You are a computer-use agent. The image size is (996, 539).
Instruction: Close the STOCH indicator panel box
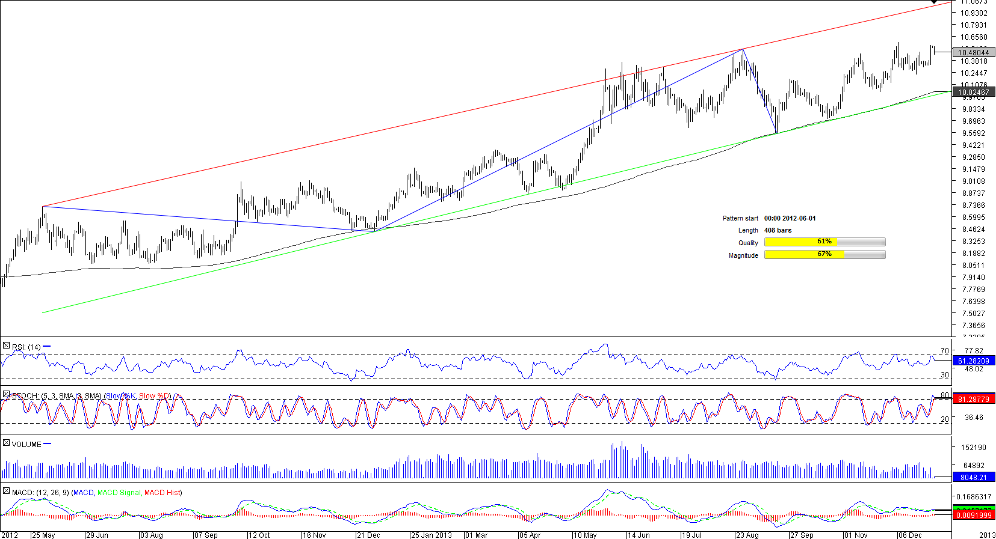6,395
